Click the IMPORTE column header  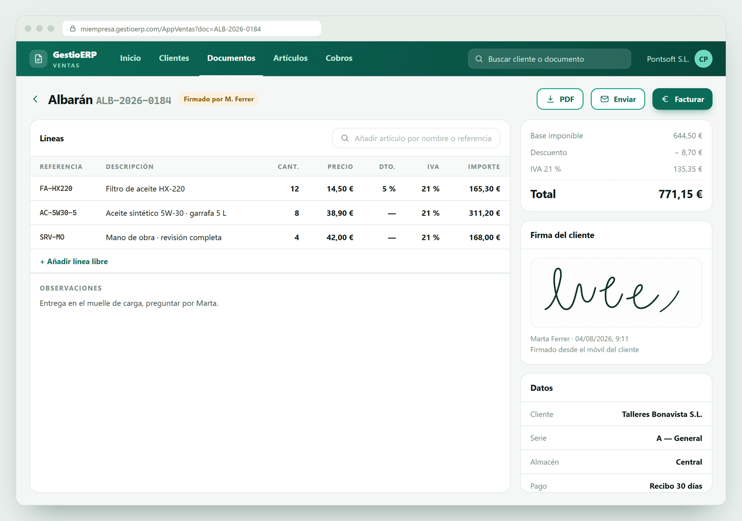tap(484, 167)
